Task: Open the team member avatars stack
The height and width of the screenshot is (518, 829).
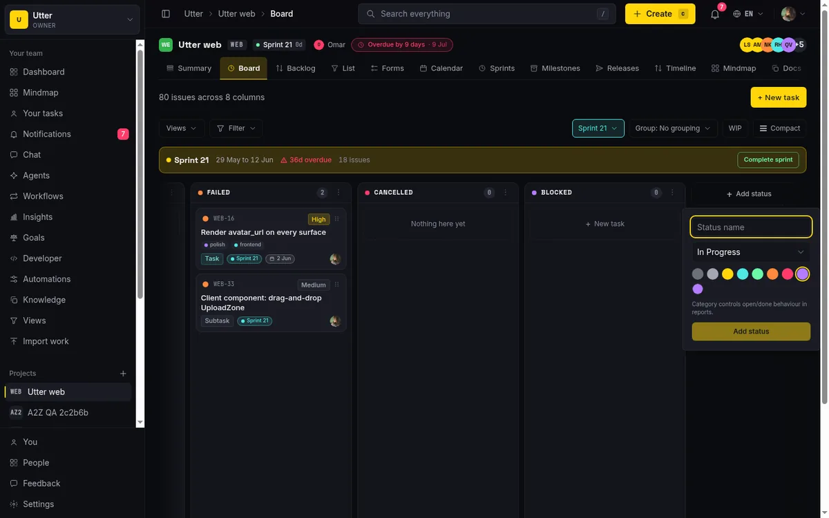Action: point(772,45)
